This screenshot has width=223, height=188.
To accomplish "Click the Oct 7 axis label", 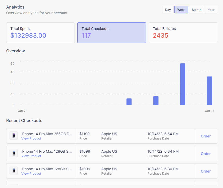I will point(21,111).
